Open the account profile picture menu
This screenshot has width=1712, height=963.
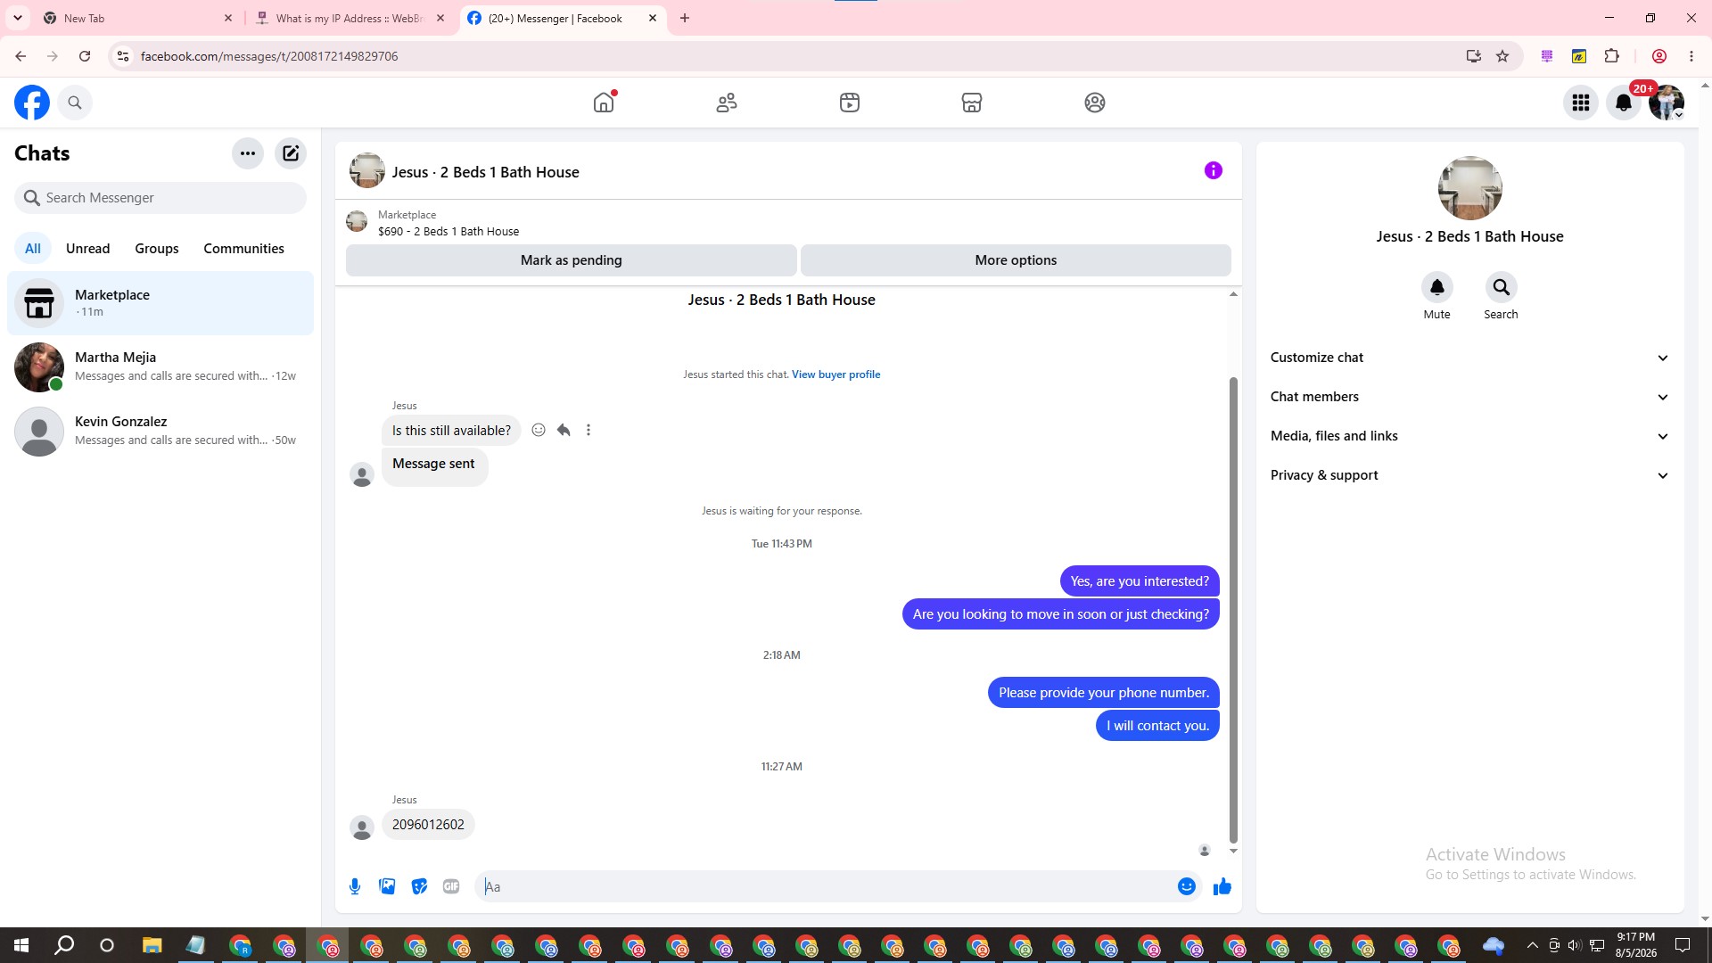(1667, 103)
